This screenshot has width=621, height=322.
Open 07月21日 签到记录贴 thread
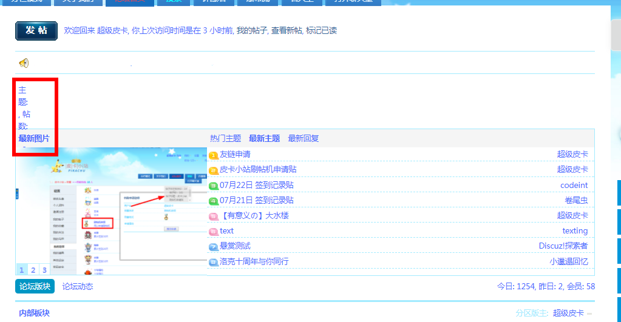point(257,200)
